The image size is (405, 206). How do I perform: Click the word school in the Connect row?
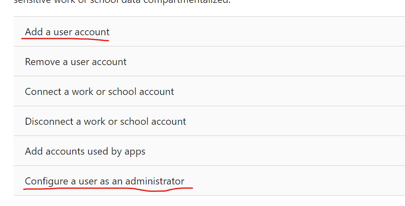122,92
